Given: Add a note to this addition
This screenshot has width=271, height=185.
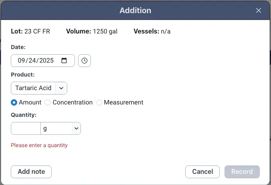Looking at the screenshot, I should pos(31,172).
